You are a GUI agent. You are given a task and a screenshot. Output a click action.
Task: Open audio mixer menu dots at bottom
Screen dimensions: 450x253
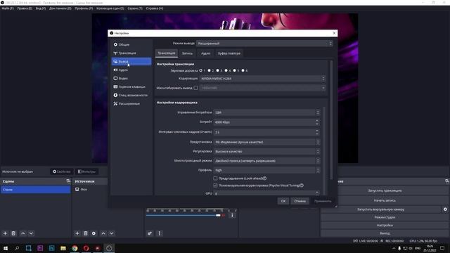[x=160, y=233]
